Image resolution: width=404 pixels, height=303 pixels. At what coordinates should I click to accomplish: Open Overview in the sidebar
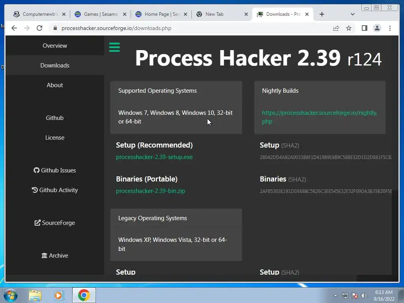55,46
